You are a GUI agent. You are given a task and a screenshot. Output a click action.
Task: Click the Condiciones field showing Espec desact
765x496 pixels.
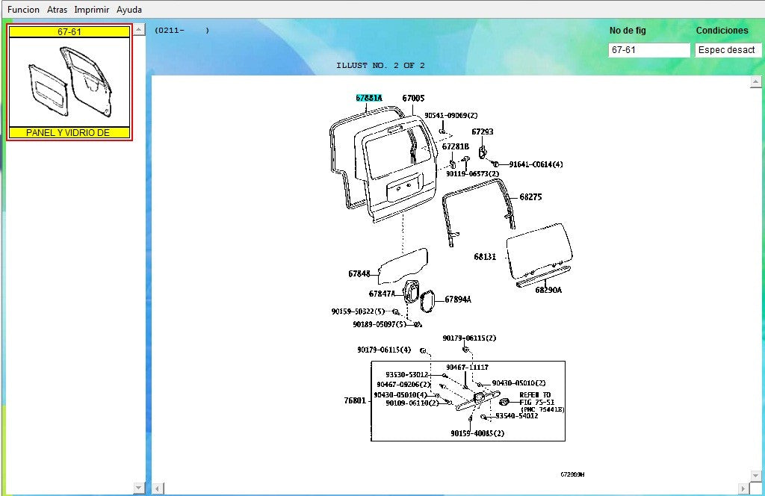click(x=728, y=50)
